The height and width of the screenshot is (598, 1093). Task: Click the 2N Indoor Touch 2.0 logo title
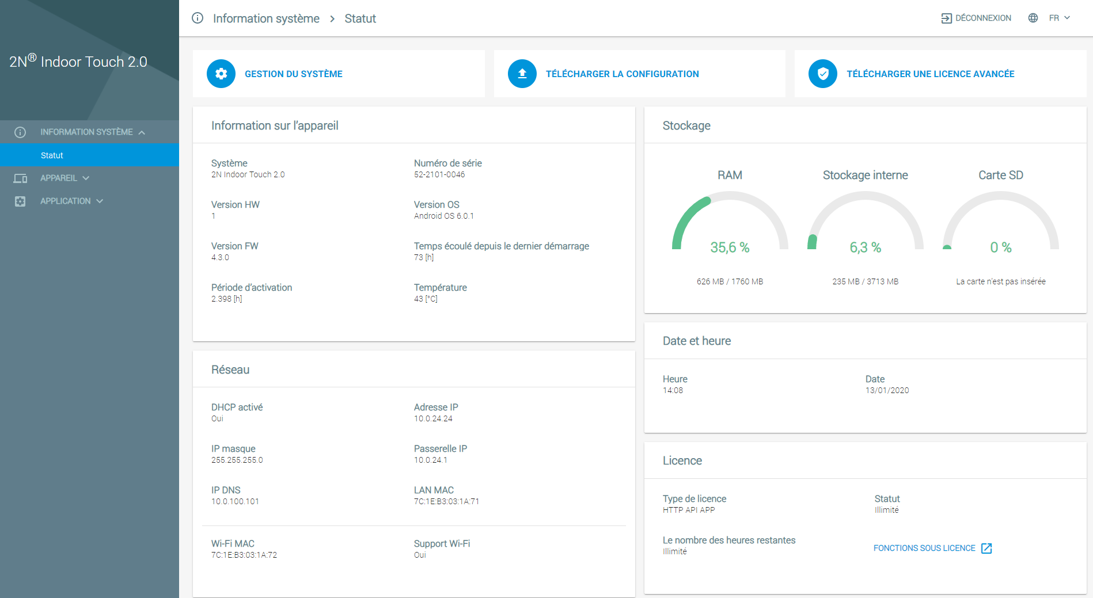point(78,60)
